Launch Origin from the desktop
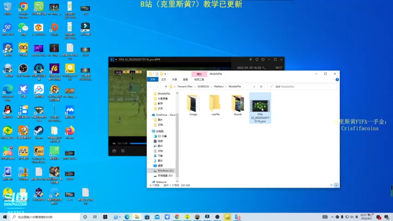The width and height of the screenshot is (393, 221). coord(55,29)
